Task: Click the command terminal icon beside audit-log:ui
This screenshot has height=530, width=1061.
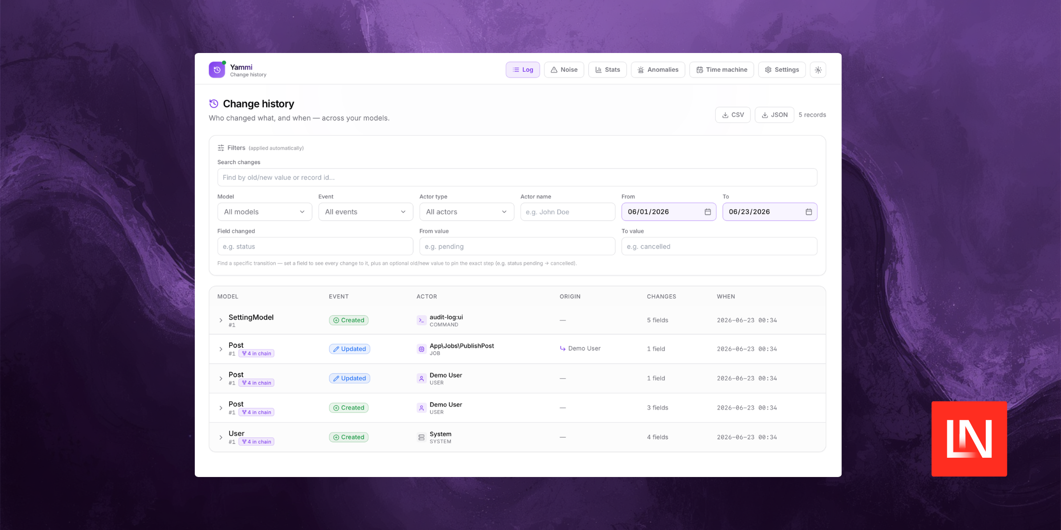Action: [422, 320]
